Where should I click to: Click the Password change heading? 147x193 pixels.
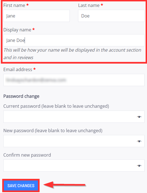click(x=21, y=96)
